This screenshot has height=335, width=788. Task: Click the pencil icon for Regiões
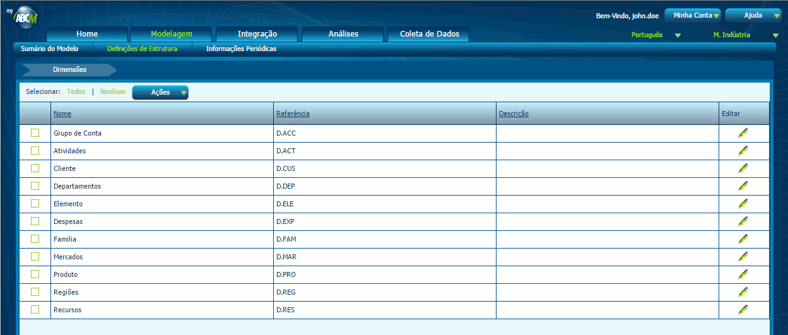[x=743, y=292]
